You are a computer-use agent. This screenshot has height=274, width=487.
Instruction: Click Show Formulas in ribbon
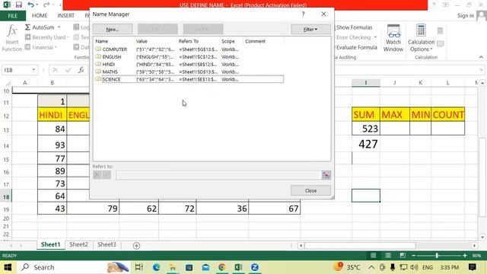(354, 27)
